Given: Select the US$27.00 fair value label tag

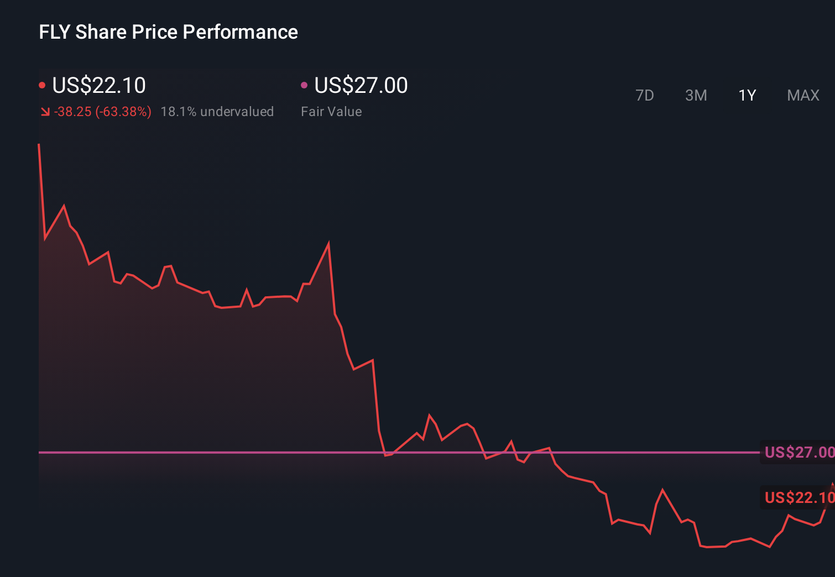Looking at the screenshot, I should pos(798,452).
